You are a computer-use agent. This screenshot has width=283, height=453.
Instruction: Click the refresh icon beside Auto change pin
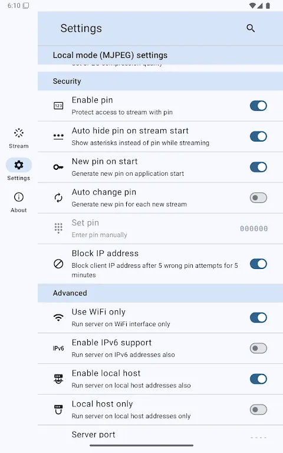(58, 198)
